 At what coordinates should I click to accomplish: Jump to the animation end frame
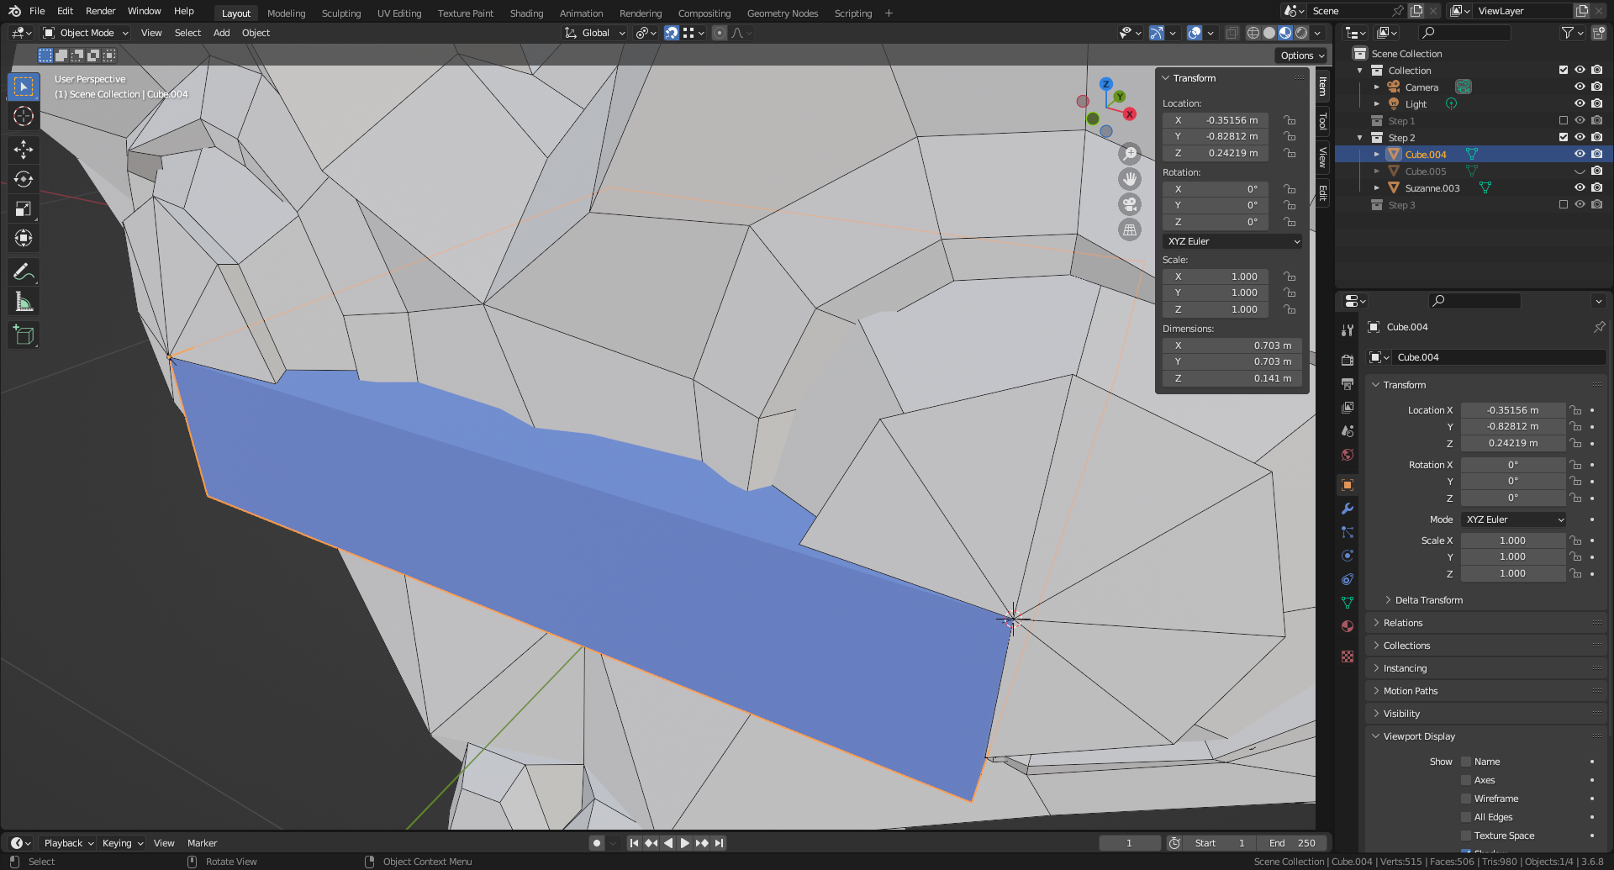point(719,843)
